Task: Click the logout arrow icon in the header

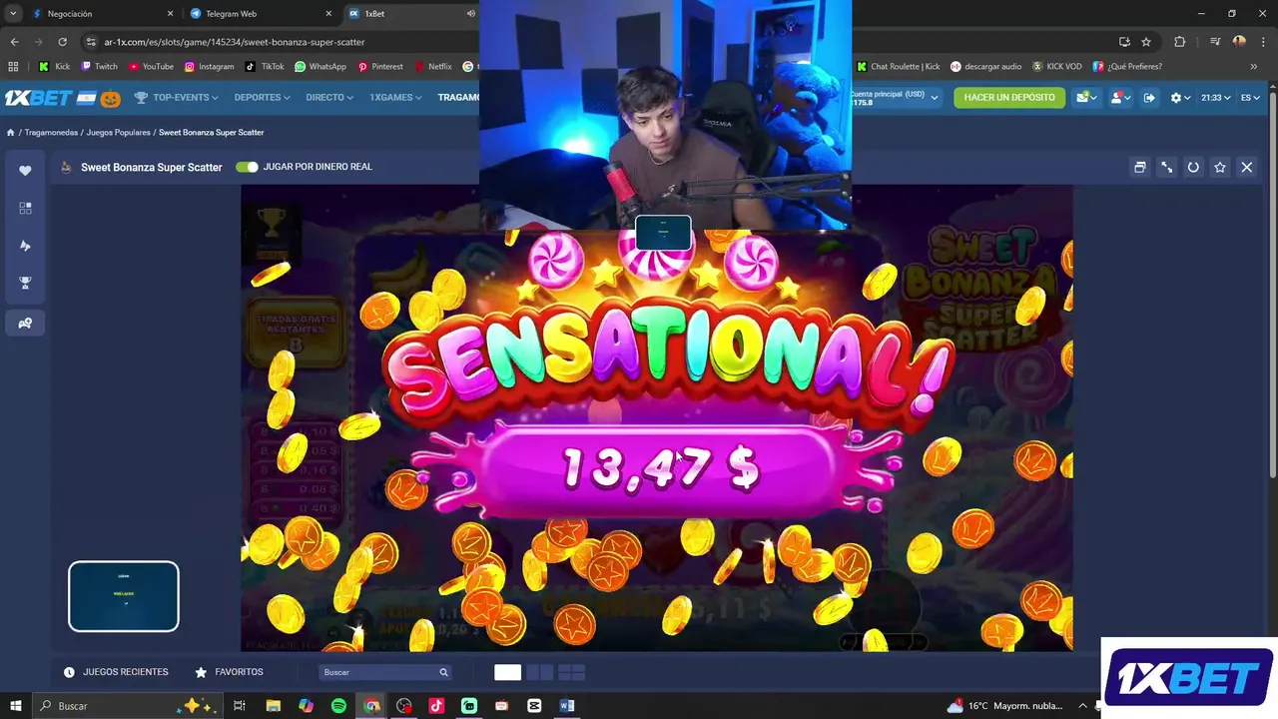Action: click(x=1149, y=98)
